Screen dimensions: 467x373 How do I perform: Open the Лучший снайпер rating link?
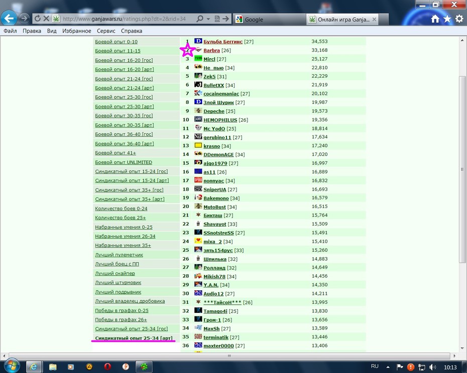click(114, 273)
